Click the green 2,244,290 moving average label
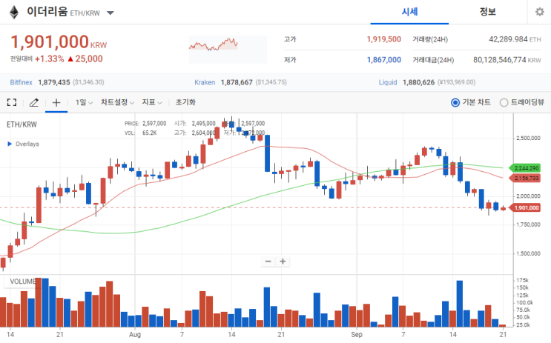This screenshot has width=551, height=343. pos(524,168)
